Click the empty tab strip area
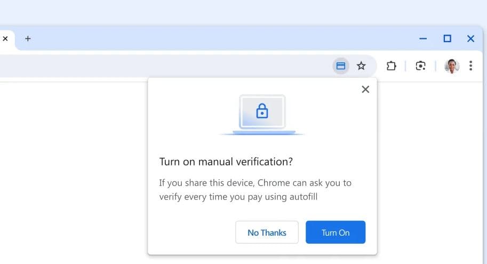Viewport: 487px width, 264px height. point(213,38)
